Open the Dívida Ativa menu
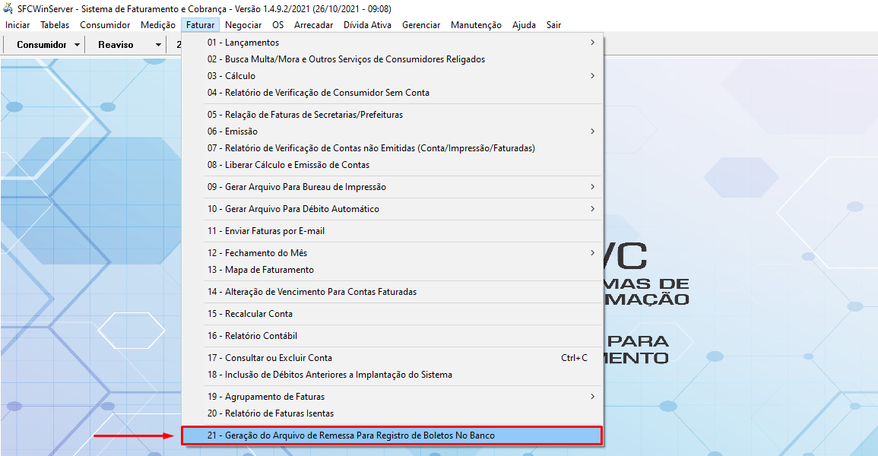The width and height of the screenshot is (878, 456). pyautogui.click(x=367, y=25)
